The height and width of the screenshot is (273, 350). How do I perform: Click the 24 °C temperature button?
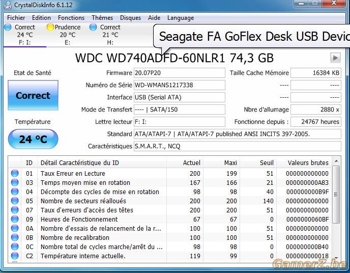(33, 139)
